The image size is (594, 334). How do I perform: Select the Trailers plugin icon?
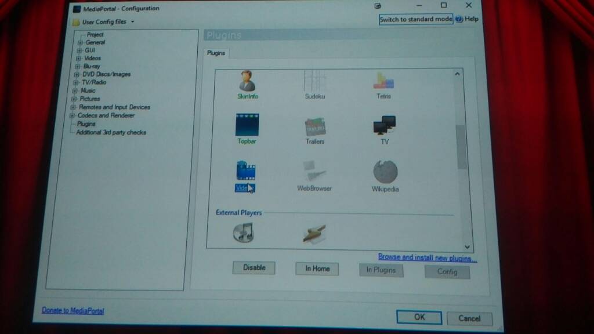(315, 126)
